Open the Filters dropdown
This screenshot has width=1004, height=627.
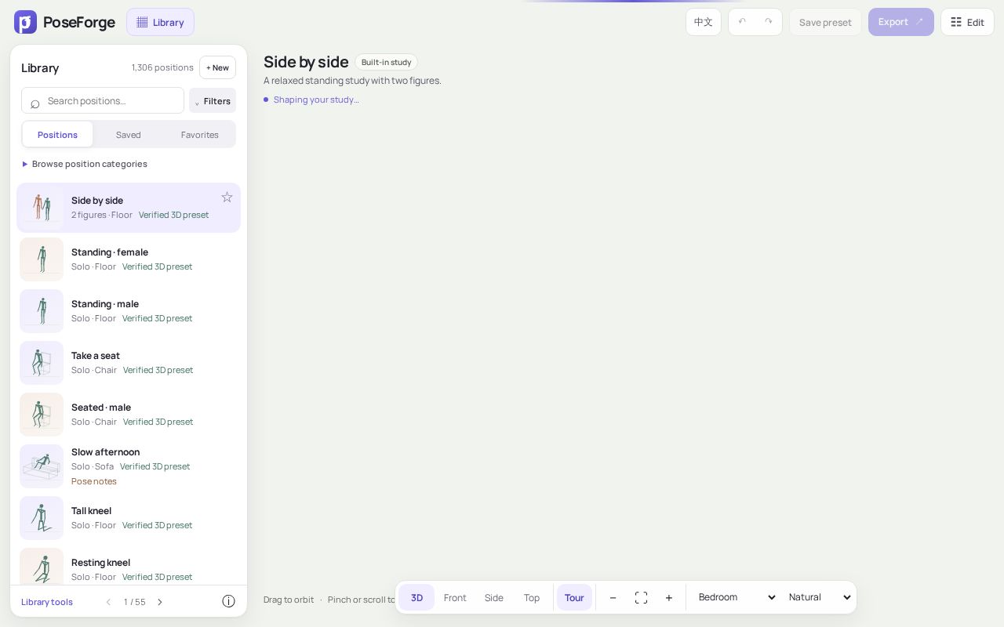[x=213, y=100]
